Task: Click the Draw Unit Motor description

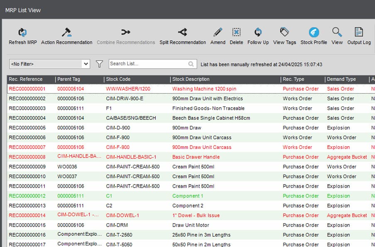Action: (x=191, y=225)
